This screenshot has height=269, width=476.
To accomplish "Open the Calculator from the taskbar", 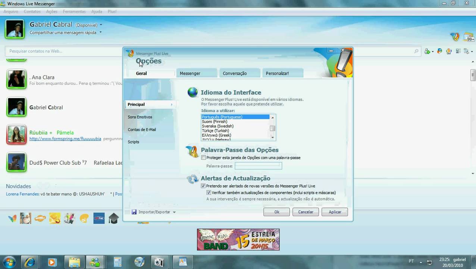I will pyautogui.click(x=118, y=262).
